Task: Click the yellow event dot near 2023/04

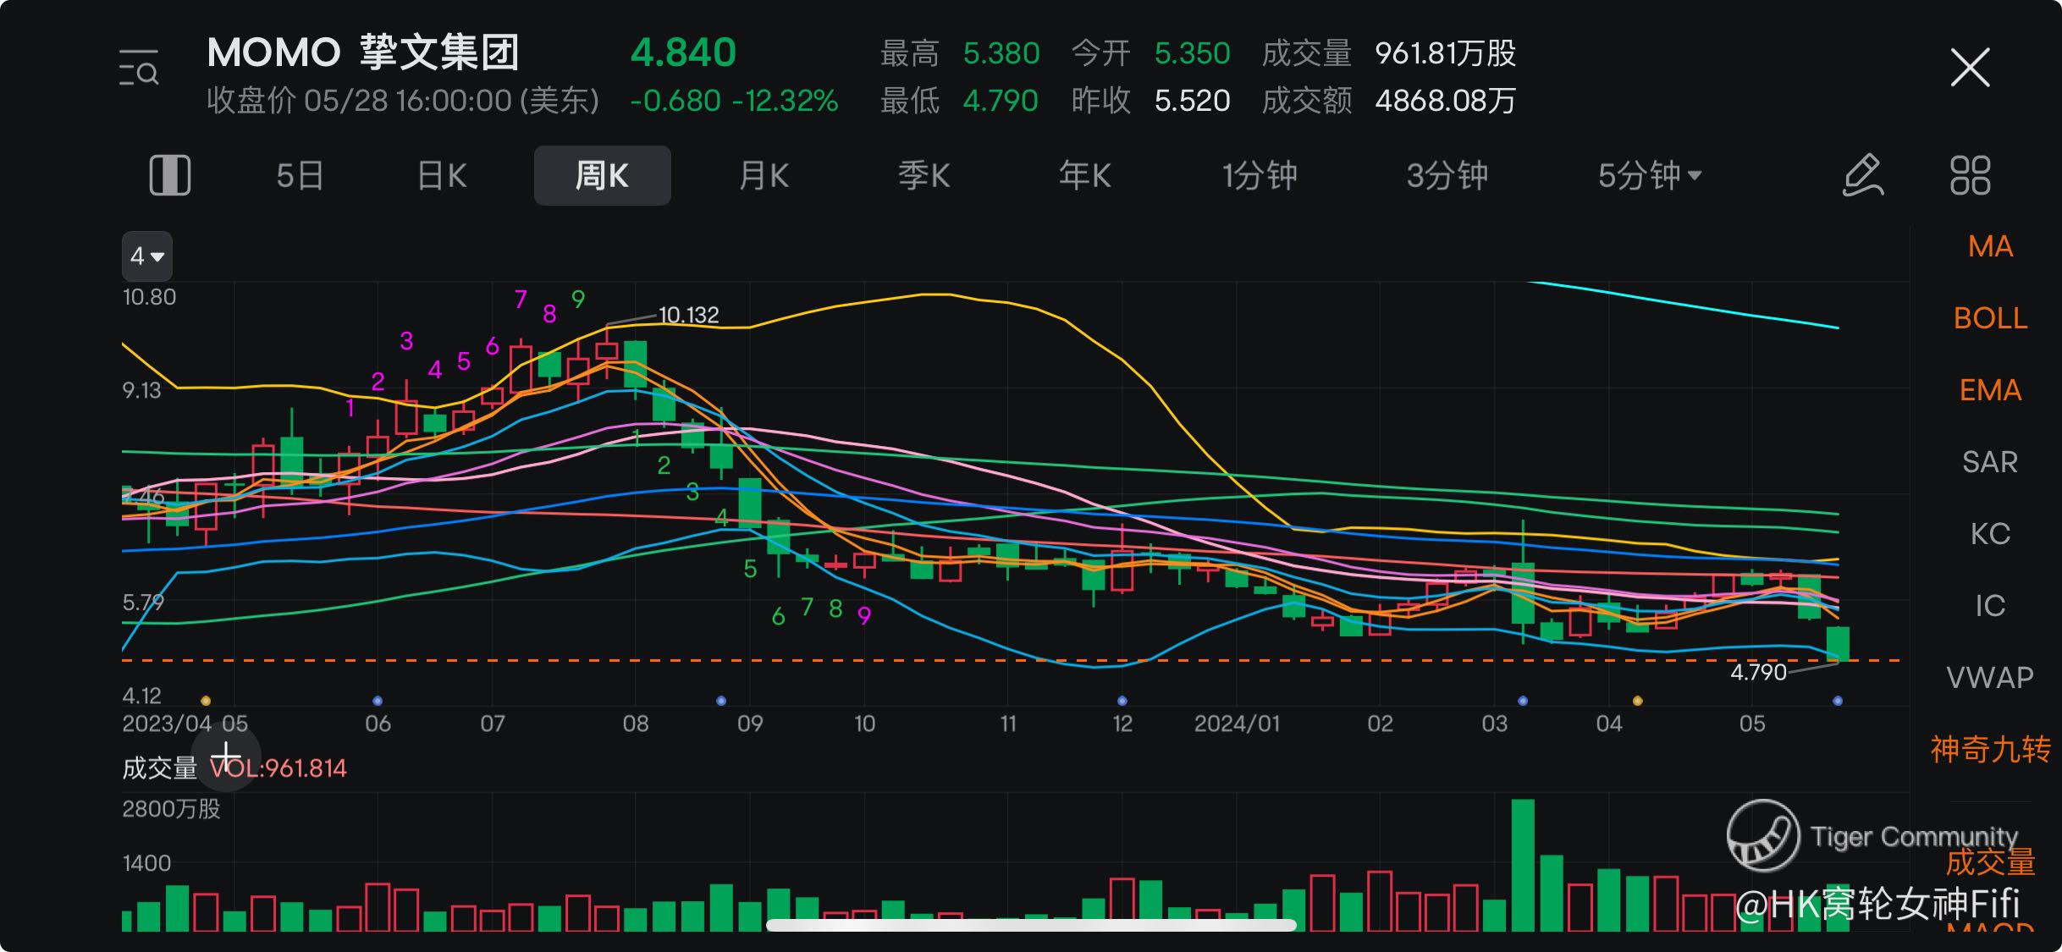Action: click(x=206, y=701)
